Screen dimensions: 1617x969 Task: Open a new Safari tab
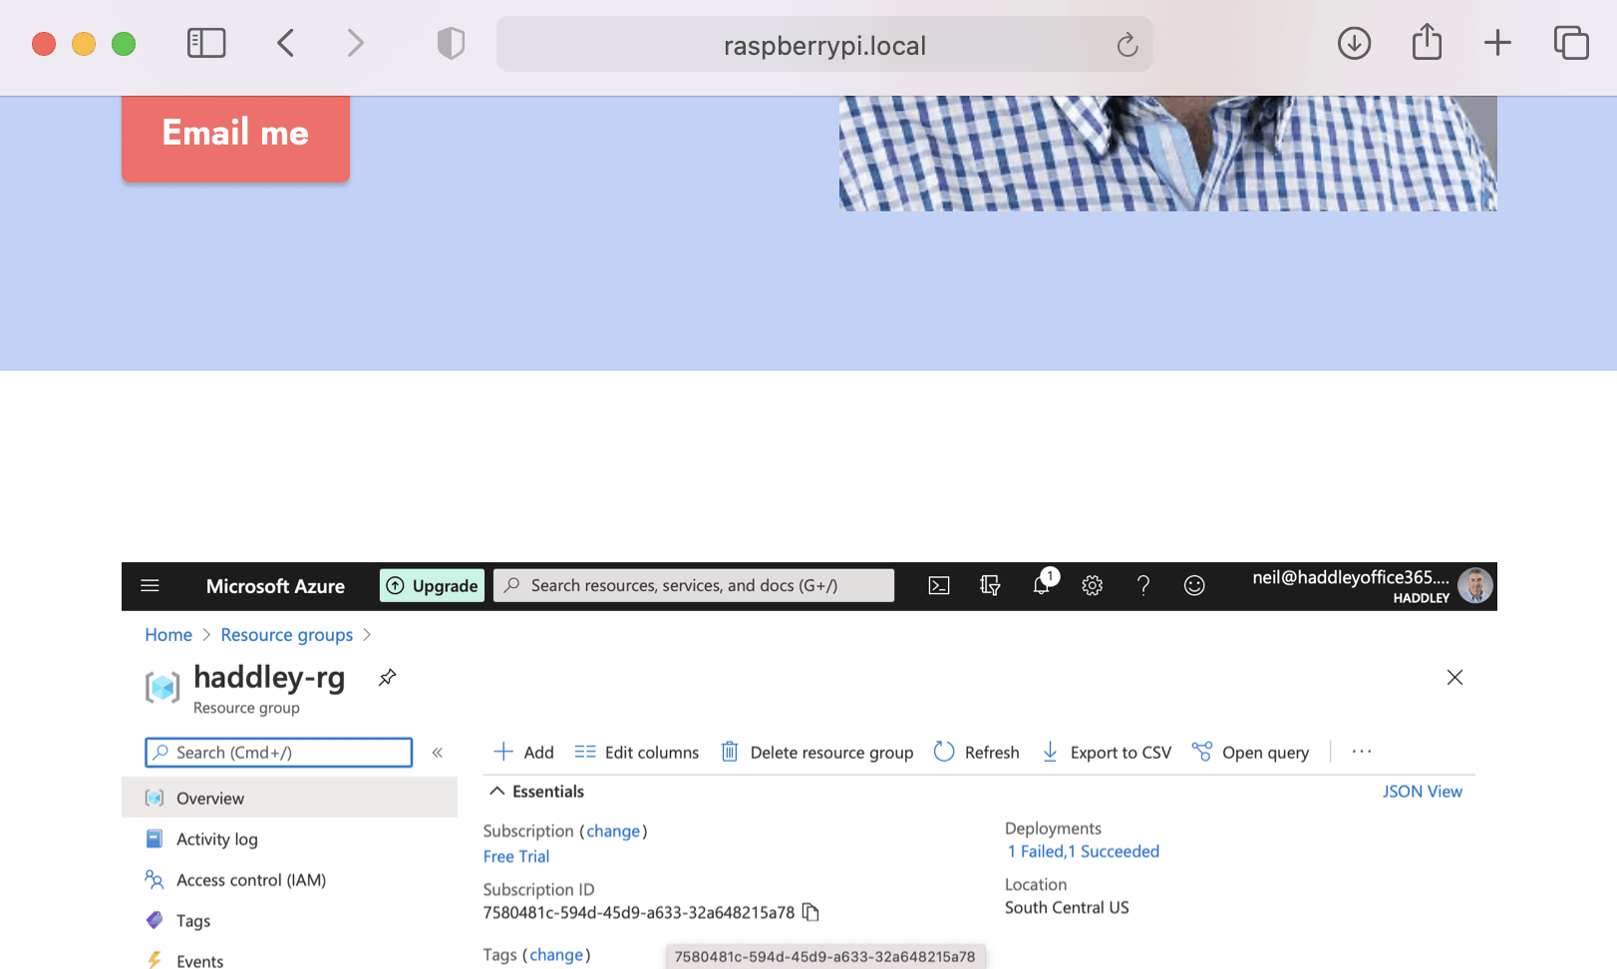(1497, 43)
